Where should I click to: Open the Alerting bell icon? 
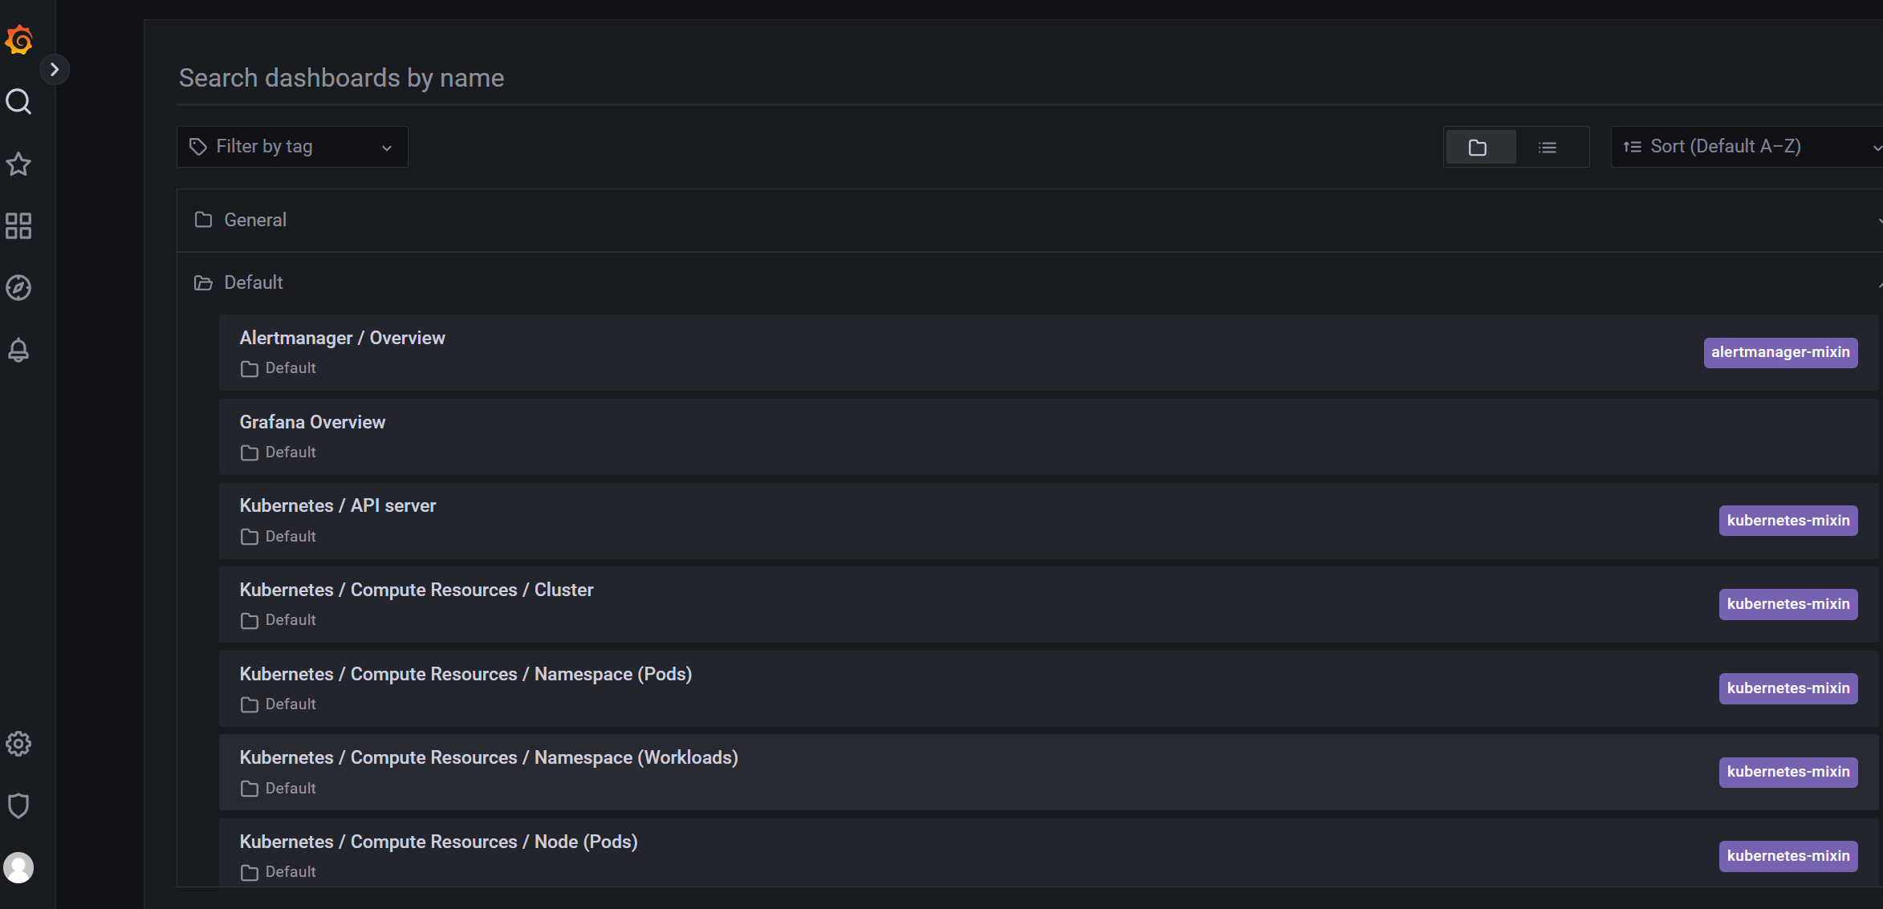click(x=18, y=350)
